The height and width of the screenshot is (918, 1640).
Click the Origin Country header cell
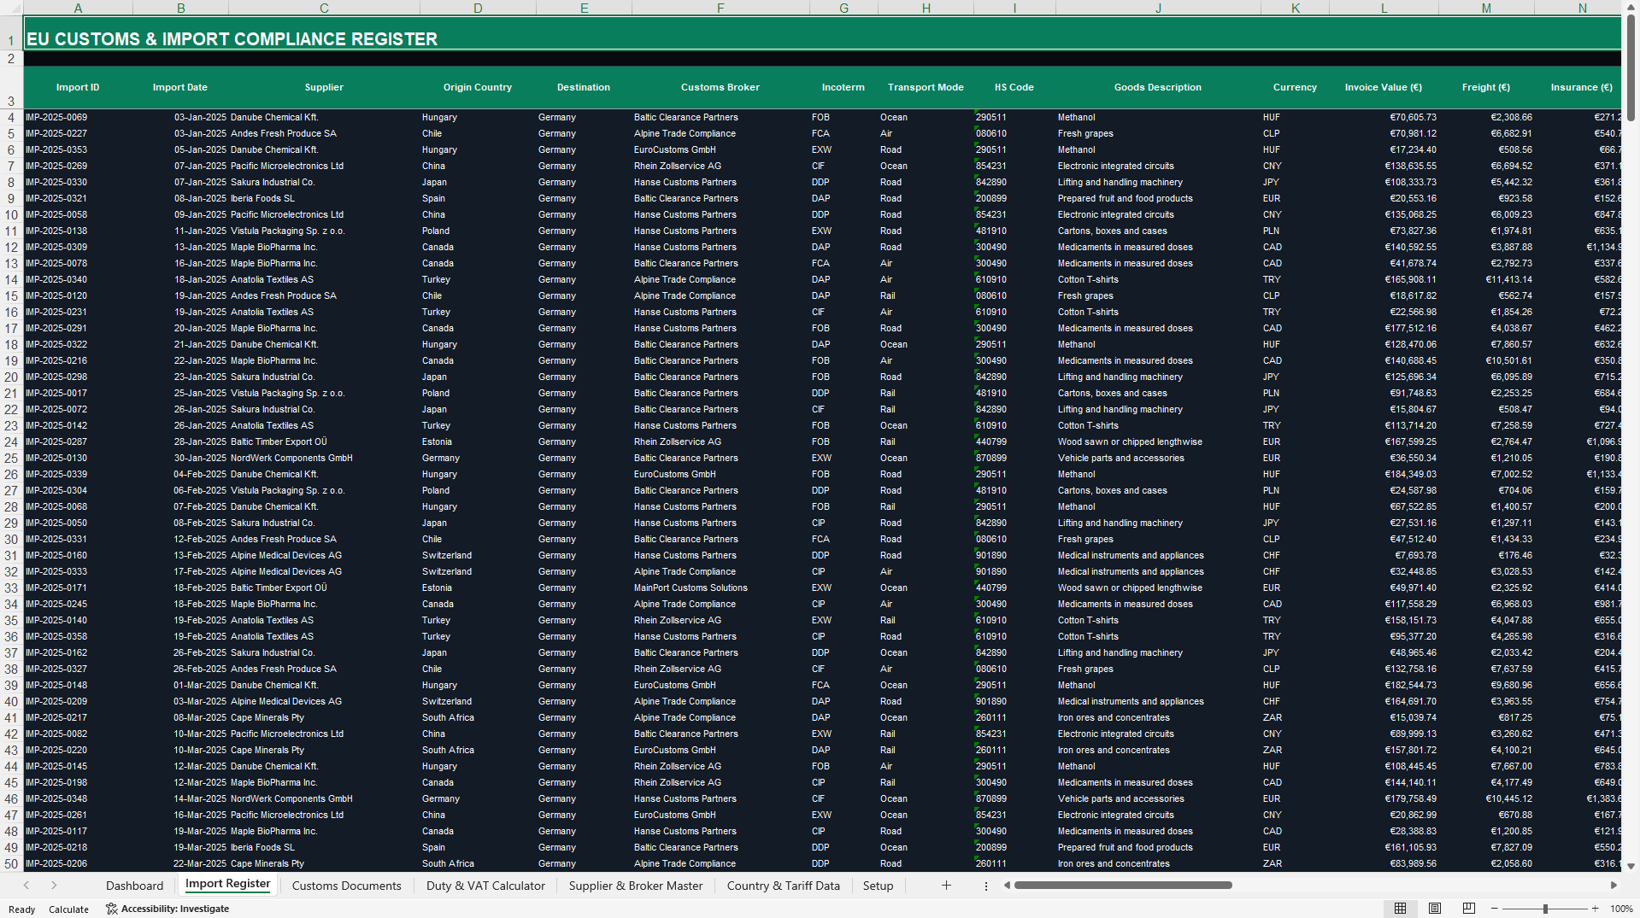(478, 87)
